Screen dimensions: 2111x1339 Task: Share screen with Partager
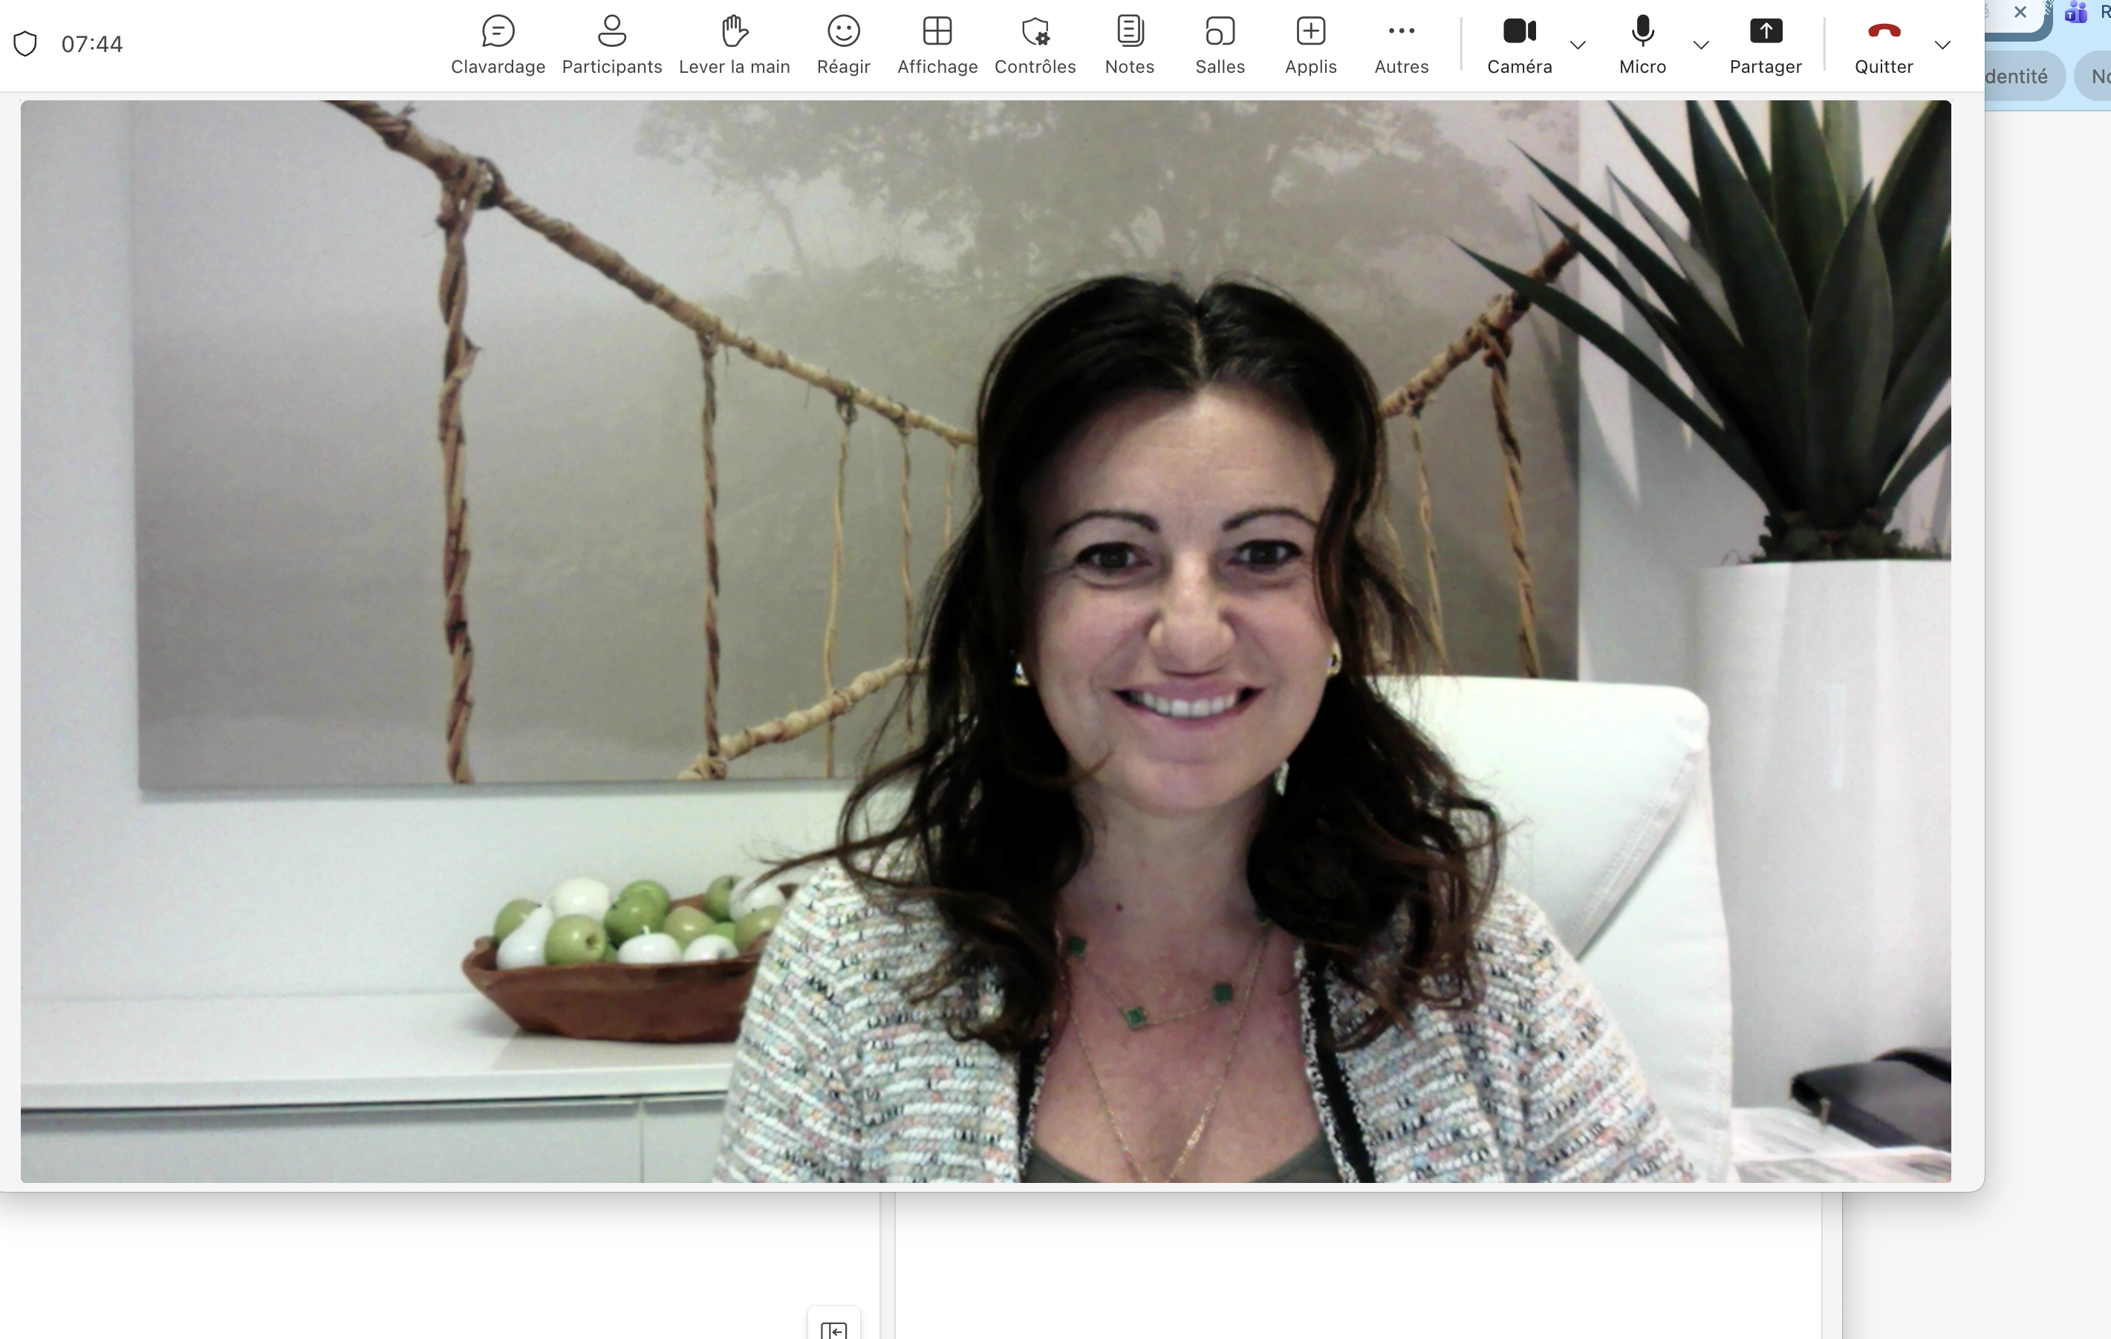click(x=1766, y=45)
